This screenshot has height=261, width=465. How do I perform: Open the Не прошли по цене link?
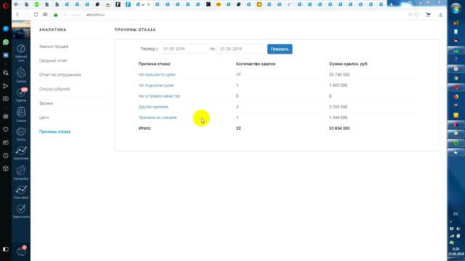[x=157, y=75]
